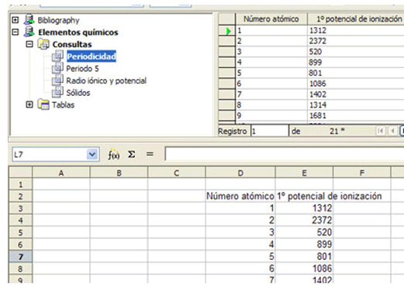Click the Bibliography database icon
Screen dimensions: 404x294
point(29,20)
